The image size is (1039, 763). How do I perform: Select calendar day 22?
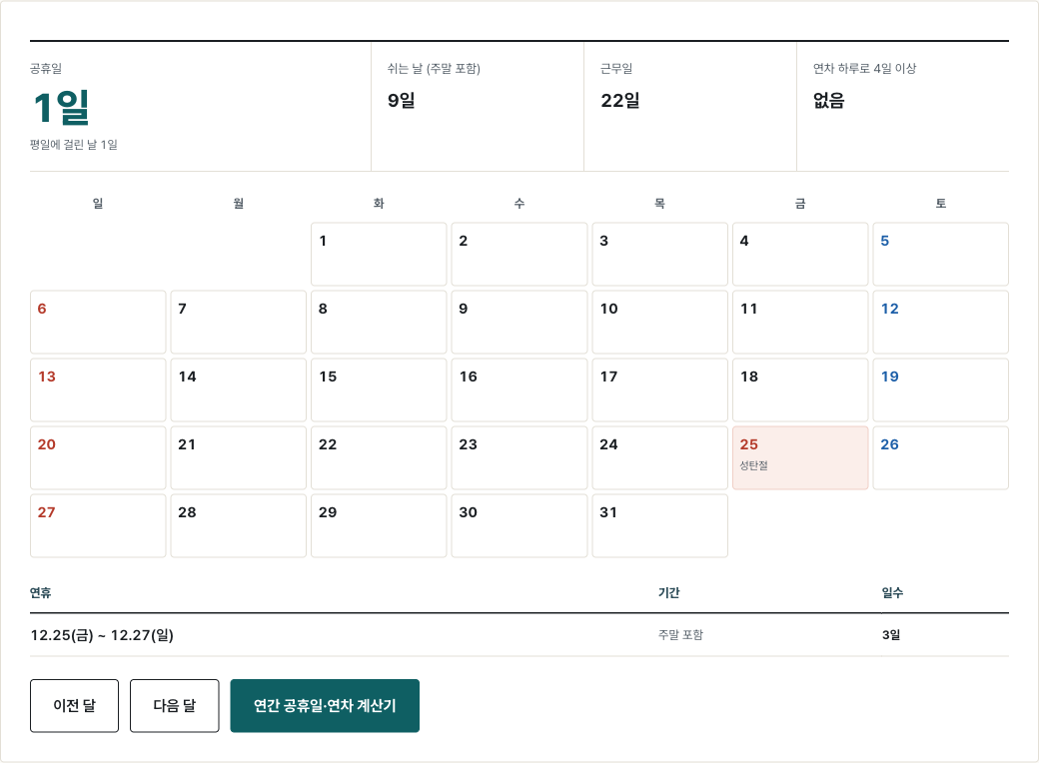379,457
